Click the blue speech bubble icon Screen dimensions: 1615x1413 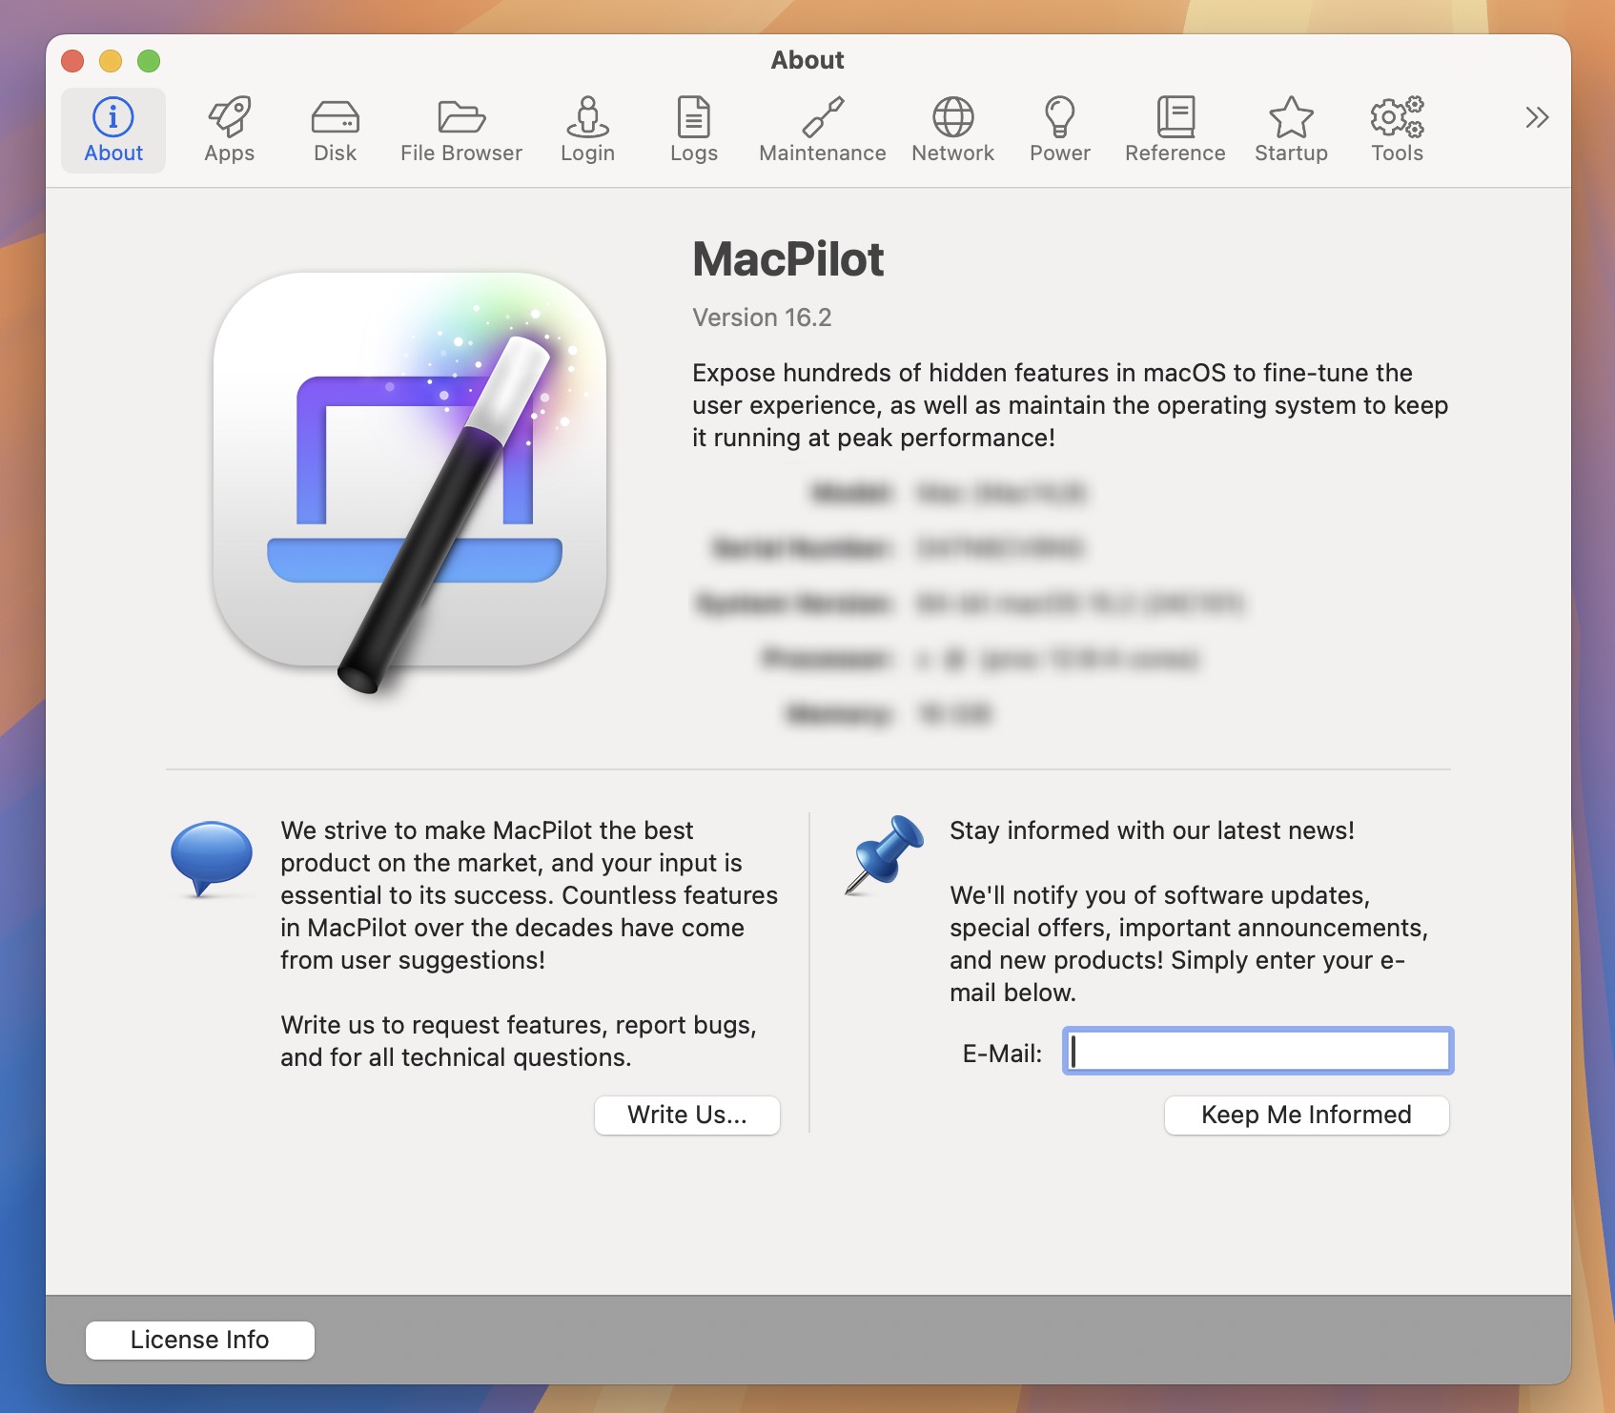tap(212, 858)
